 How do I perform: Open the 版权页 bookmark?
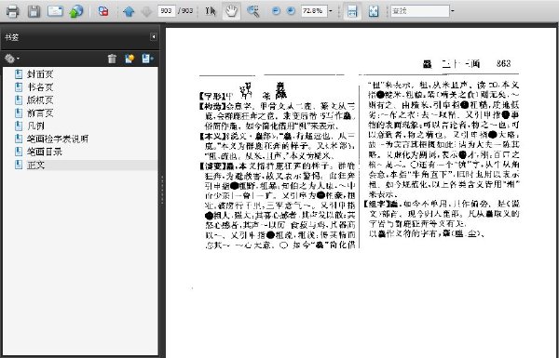pyautogui.click(x=40, y=100)
